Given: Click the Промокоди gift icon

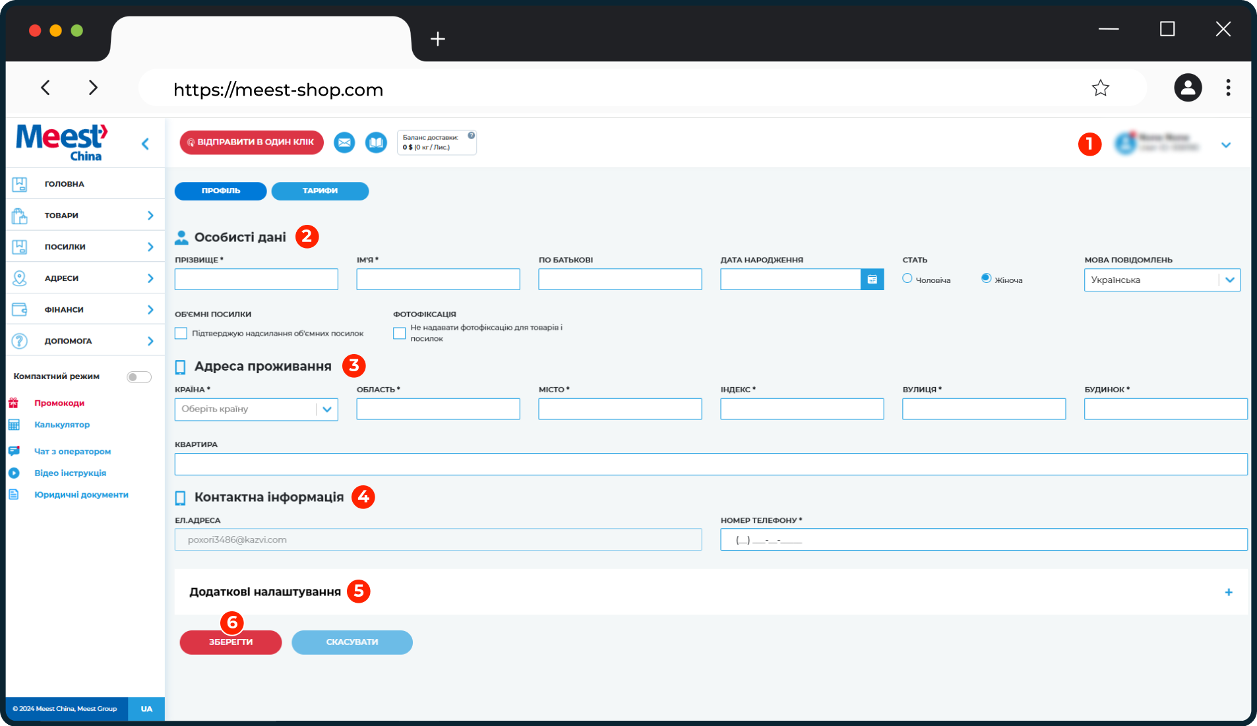Looking at the screenshot, I should coord(13,403).
